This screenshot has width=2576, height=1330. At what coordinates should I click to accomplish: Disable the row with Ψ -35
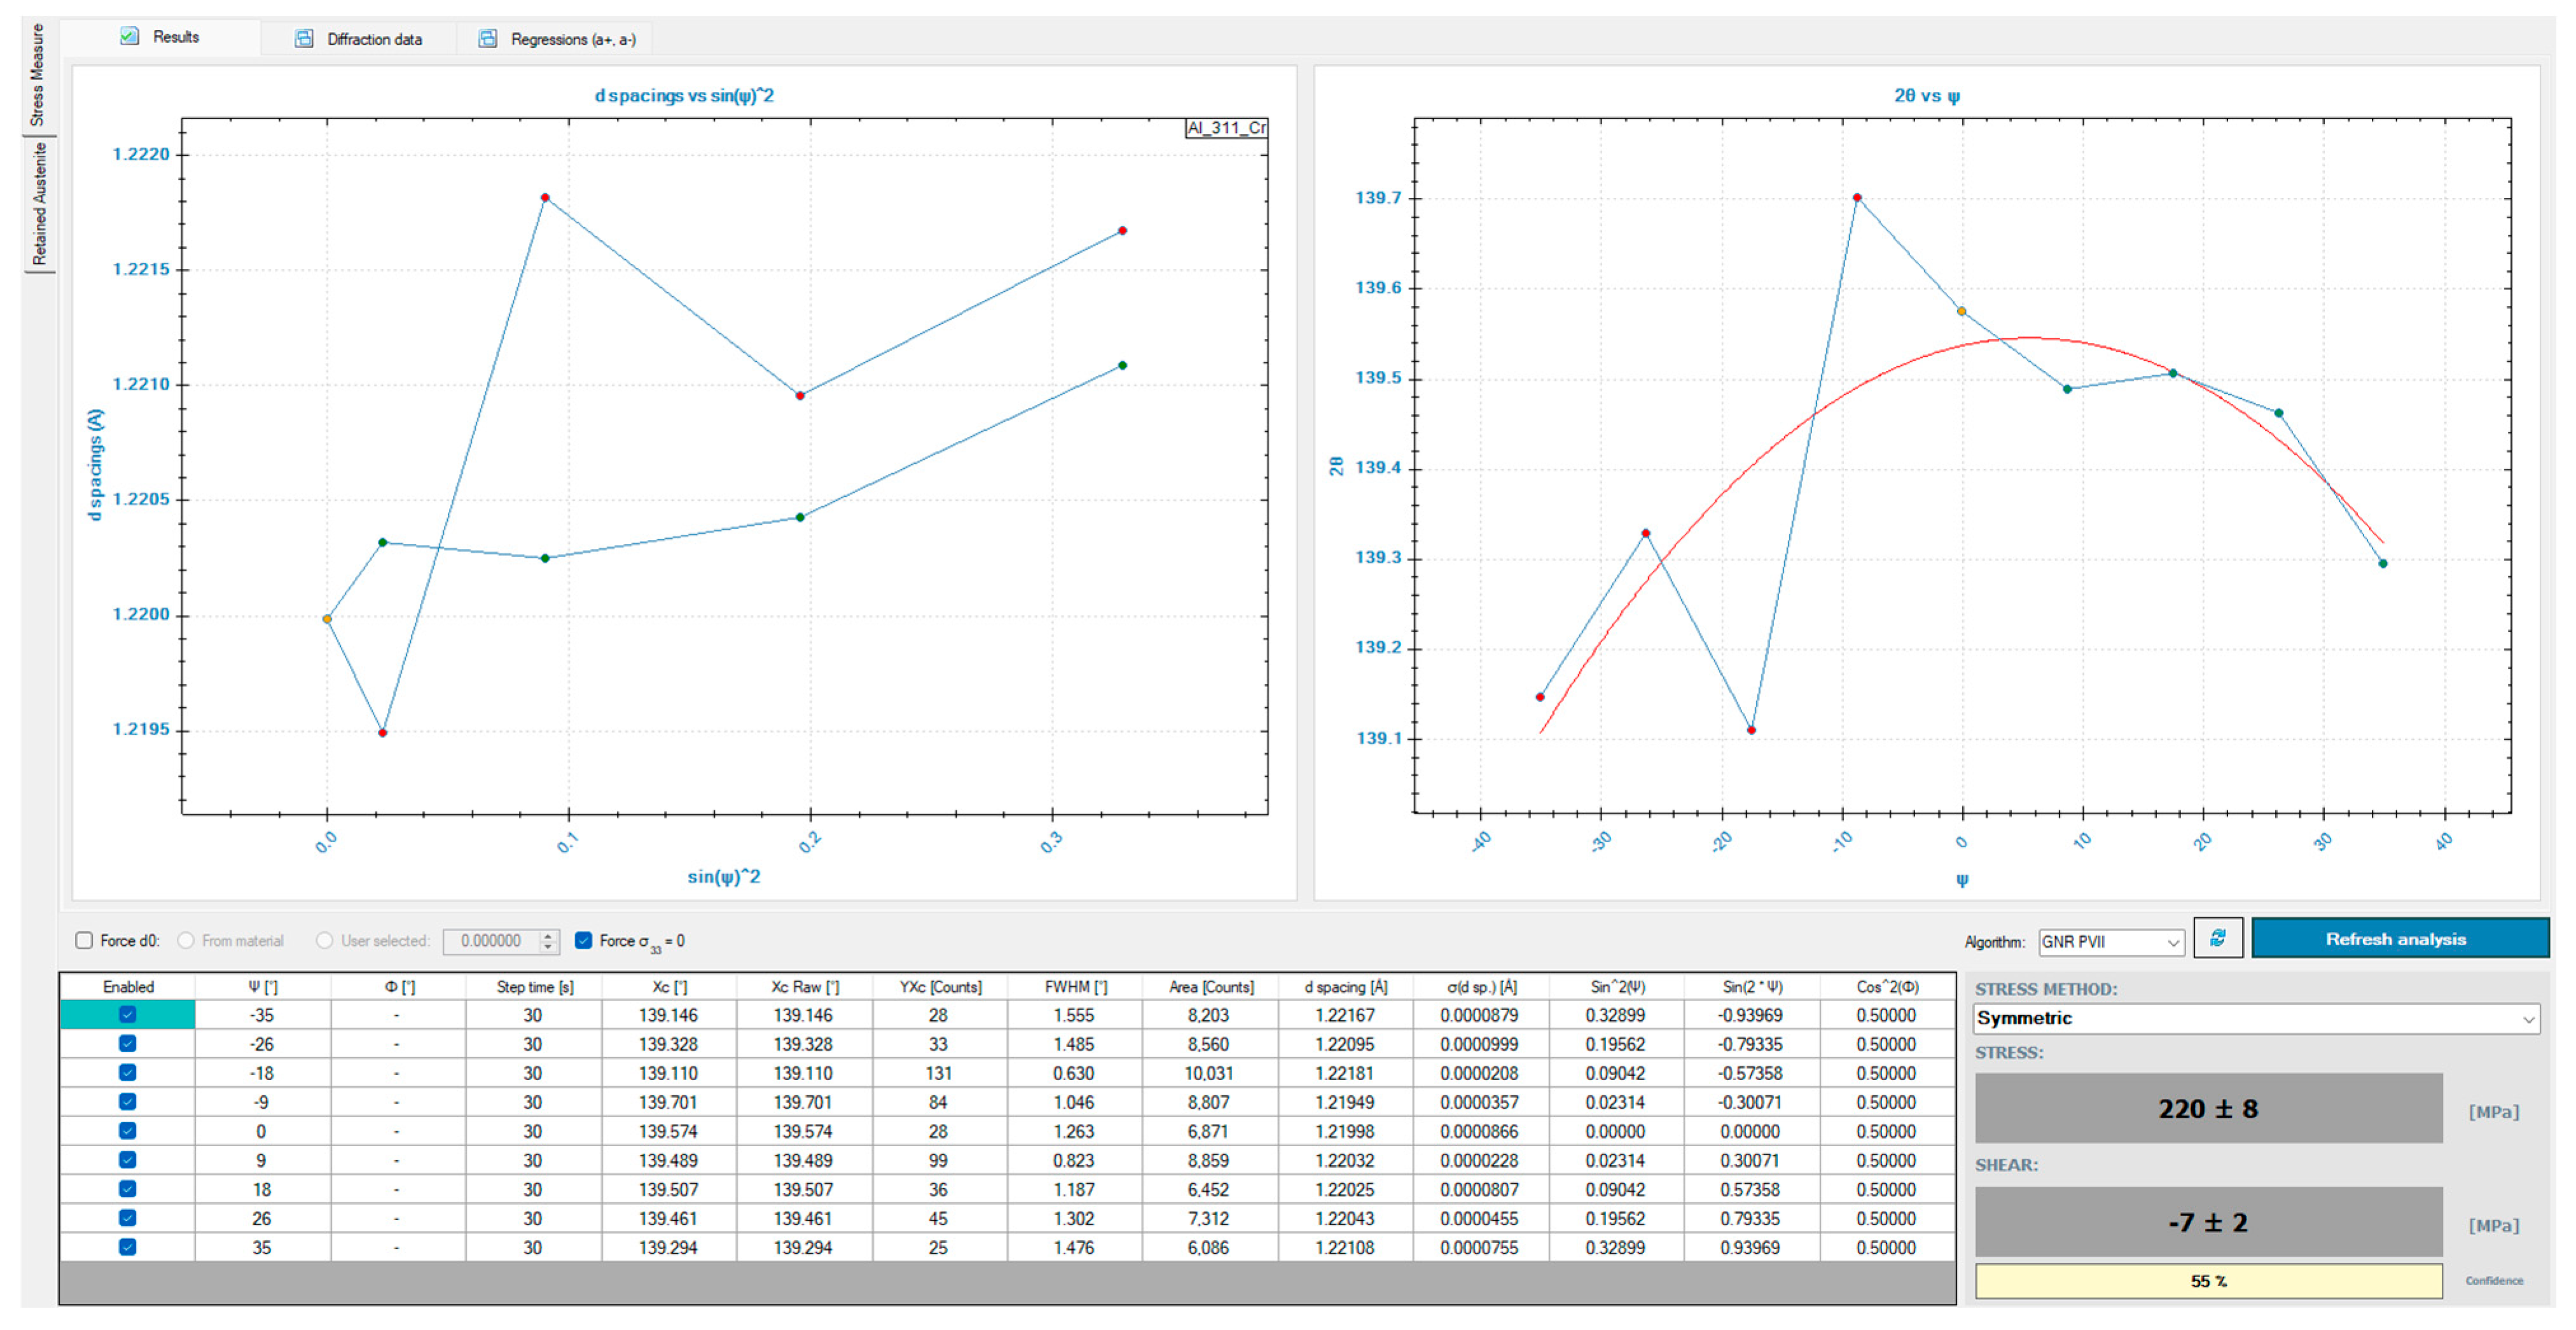(127, 1014)
